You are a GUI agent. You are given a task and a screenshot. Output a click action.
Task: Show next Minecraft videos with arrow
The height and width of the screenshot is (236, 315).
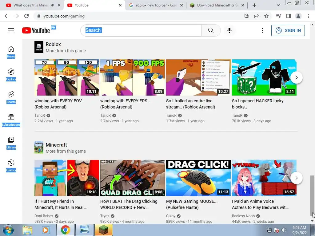pos(297,178)
